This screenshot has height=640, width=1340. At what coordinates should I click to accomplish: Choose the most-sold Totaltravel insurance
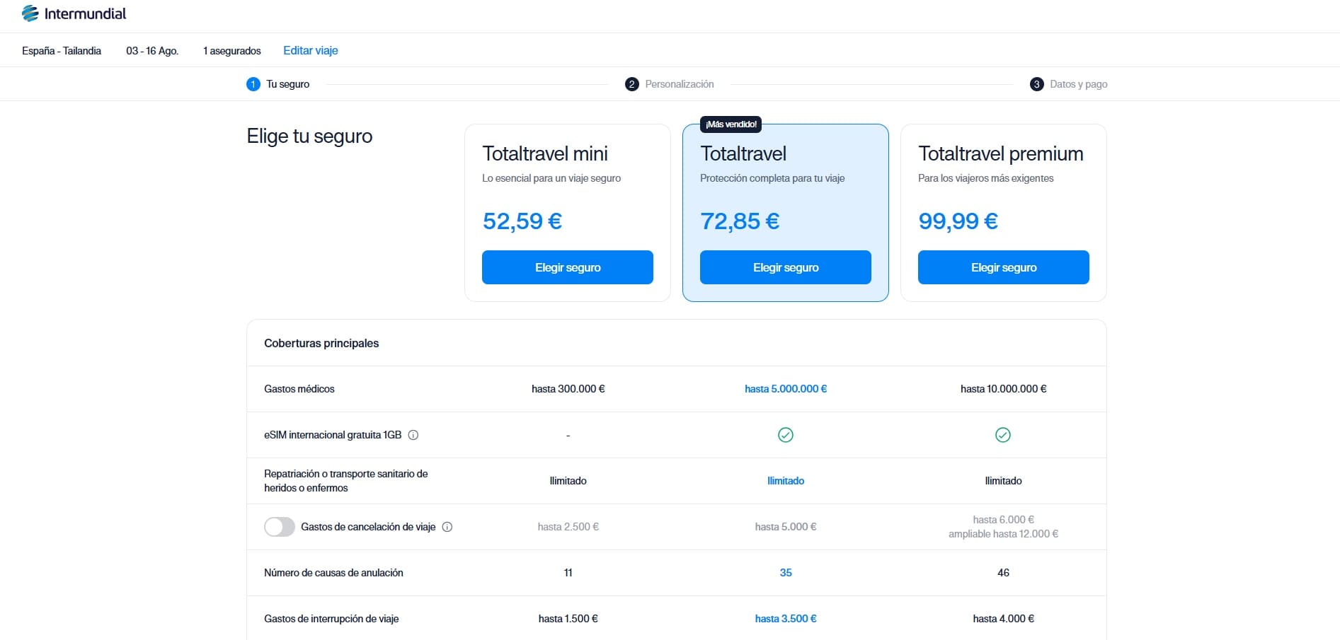(x=786, y=267)
